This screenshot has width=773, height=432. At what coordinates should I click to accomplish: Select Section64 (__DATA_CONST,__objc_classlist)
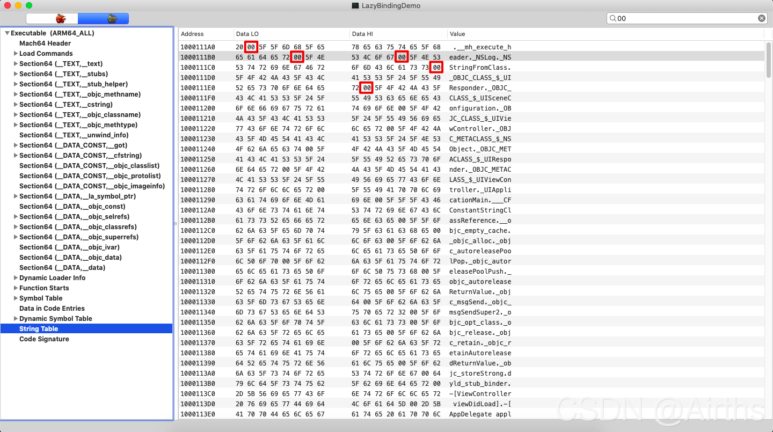pos(90,166)
